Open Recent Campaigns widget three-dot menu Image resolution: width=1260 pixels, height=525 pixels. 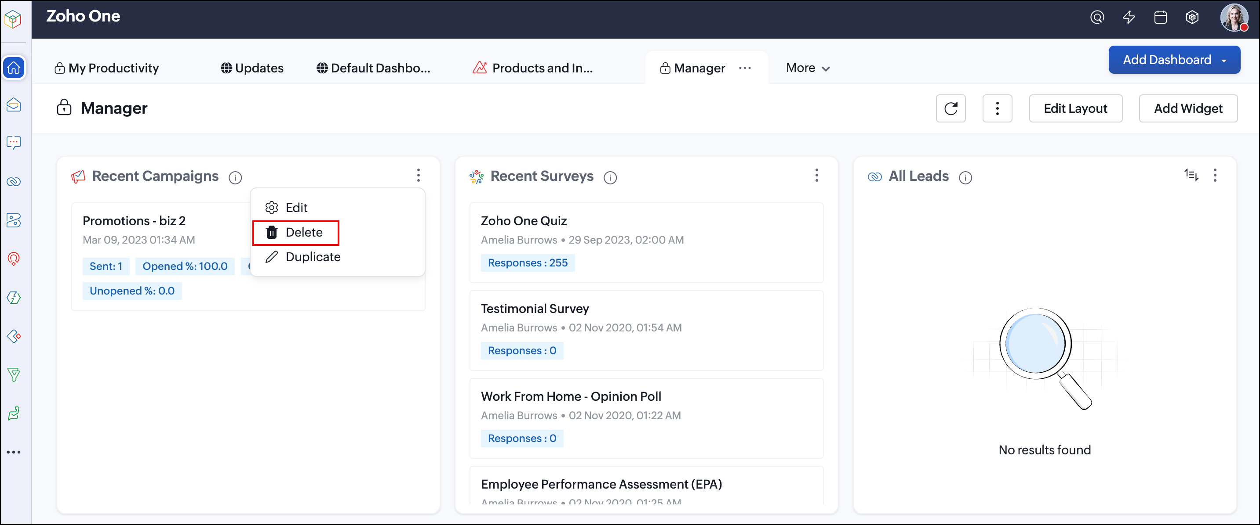pyautogui.click(x=418, y=175)
